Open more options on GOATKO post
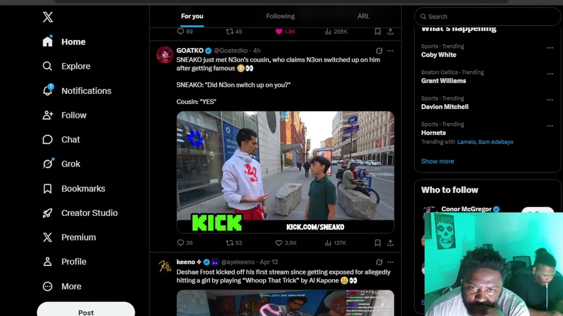This screenshot has width=563, height=316. click(390, 50)
